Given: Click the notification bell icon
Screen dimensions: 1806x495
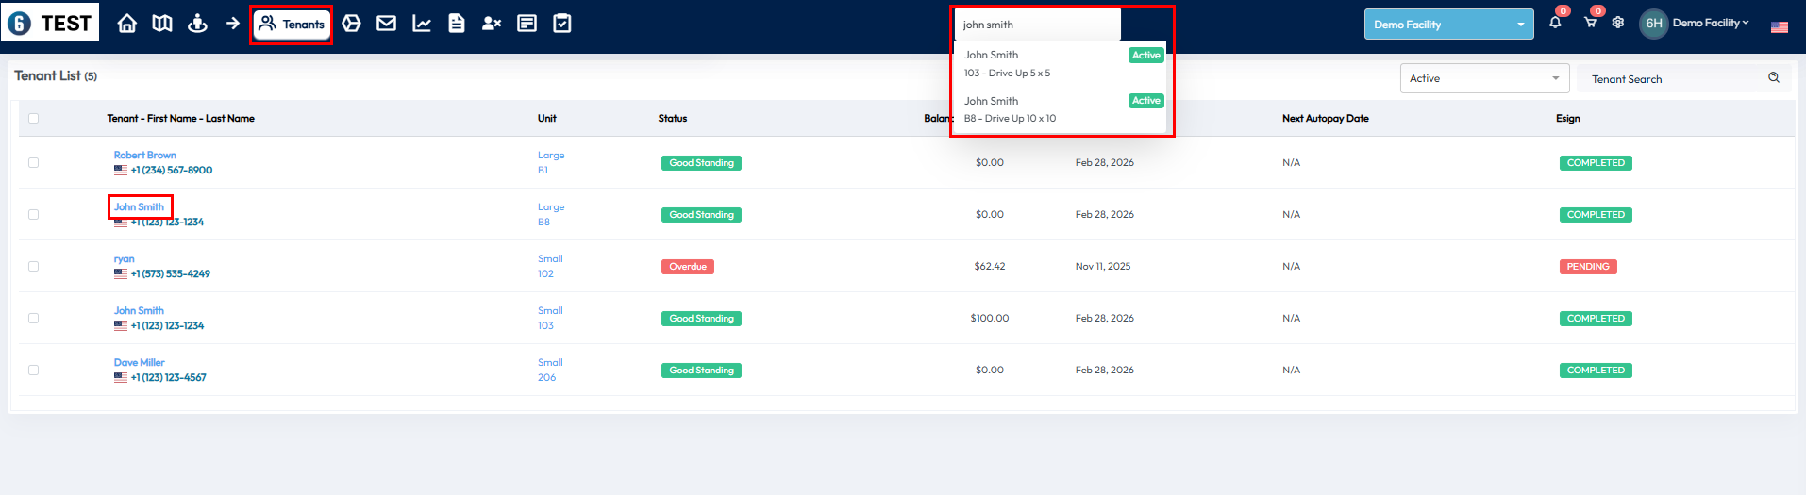Looking at the screenshot, I should coord(1555,23).
